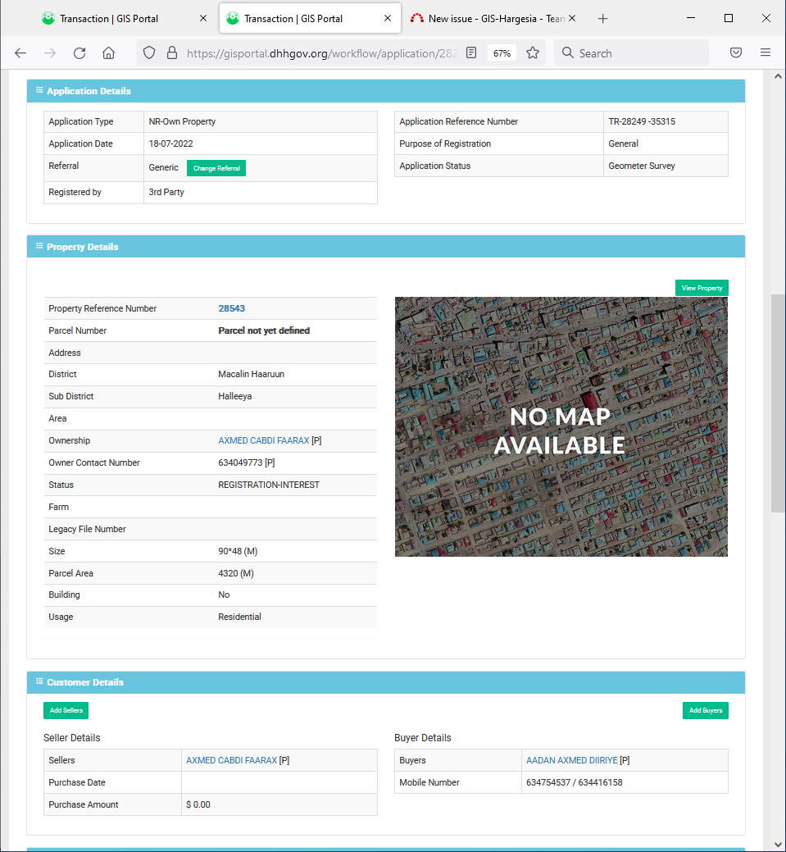
Task: Close the active Transaction GIS Portal tab
Action: point(388,18)
